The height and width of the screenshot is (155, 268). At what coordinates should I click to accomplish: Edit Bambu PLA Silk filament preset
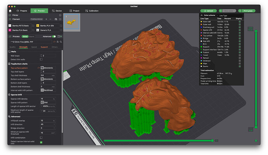pos(61,26)
